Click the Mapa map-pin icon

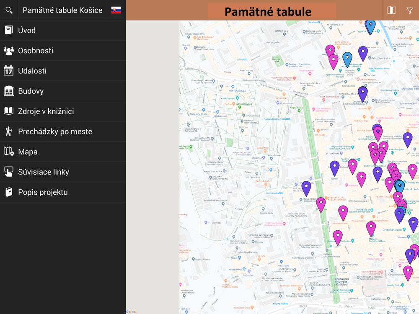click(9, 152)
